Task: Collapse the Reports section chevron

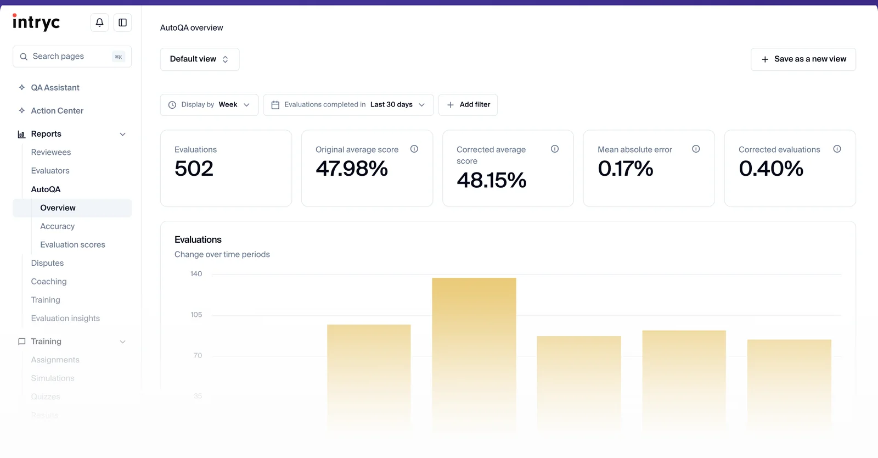Action: [123, 134]
